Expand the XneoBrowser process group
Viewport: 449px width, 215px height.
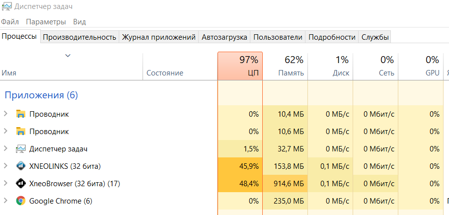(x=5, y=183)
